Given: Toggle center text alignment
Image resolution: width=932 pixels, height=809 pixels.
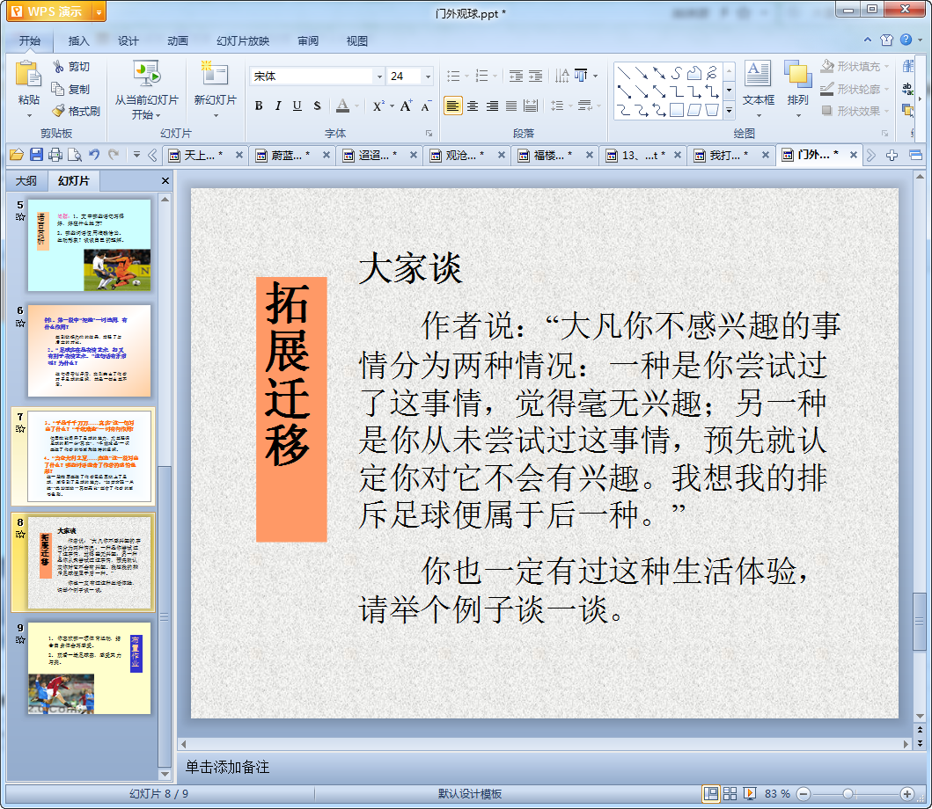Looking at the screenshot, I should click(473, 106).
